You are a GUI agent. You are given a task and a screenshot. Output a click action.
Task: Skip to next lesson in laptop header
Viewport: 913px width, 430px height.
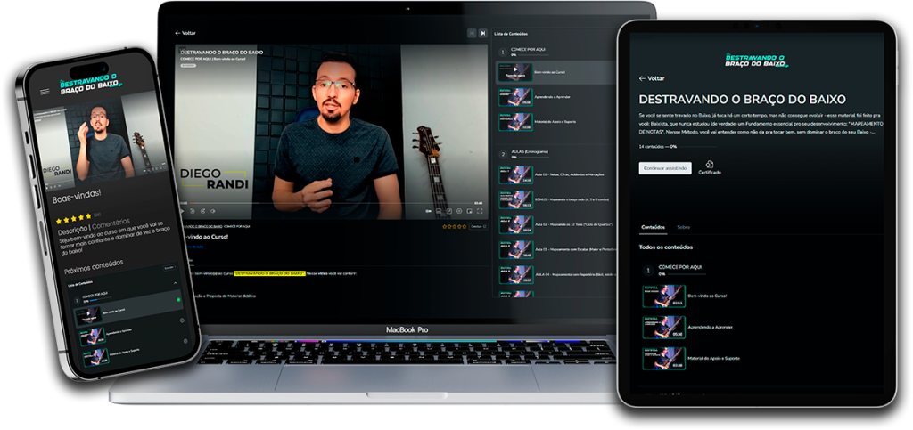482,33
